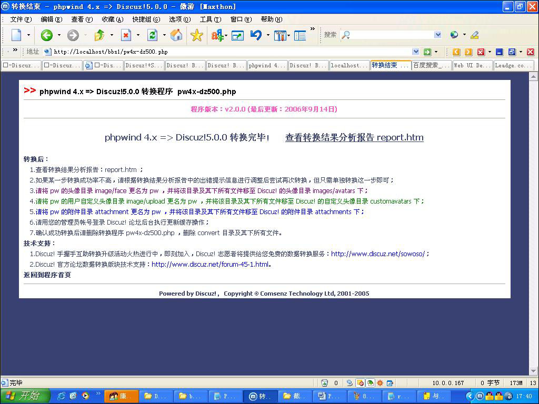Click the gray Forward arrow button
The width and height of the screenshot is (539, 404).
pyautogui.click(x=73, y=35)
